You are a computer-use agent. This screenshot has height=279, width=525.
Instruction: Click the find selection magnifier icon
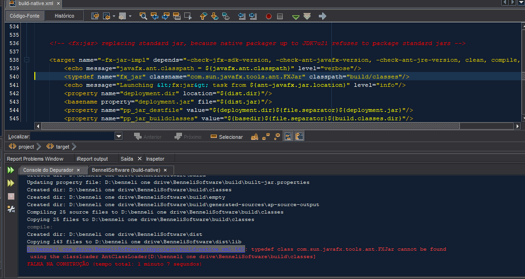(x=143, y=16)
